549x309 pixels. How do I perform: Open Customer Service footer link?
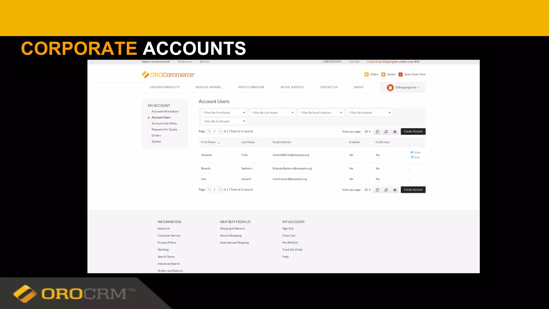[x=169, y=236]
